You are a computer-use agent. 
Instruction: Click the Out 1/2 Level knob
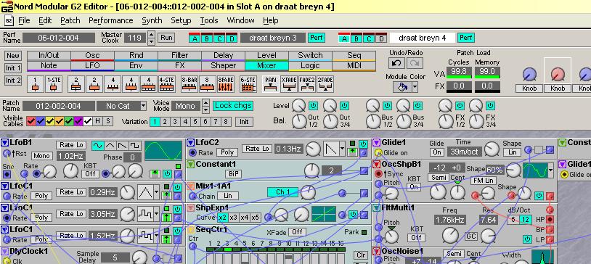(x=299, y=106)
